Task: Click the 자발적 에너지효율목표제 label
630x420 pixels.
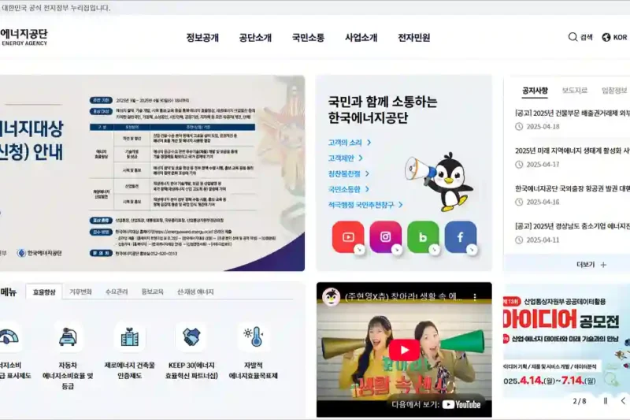Action: [253, 370]
